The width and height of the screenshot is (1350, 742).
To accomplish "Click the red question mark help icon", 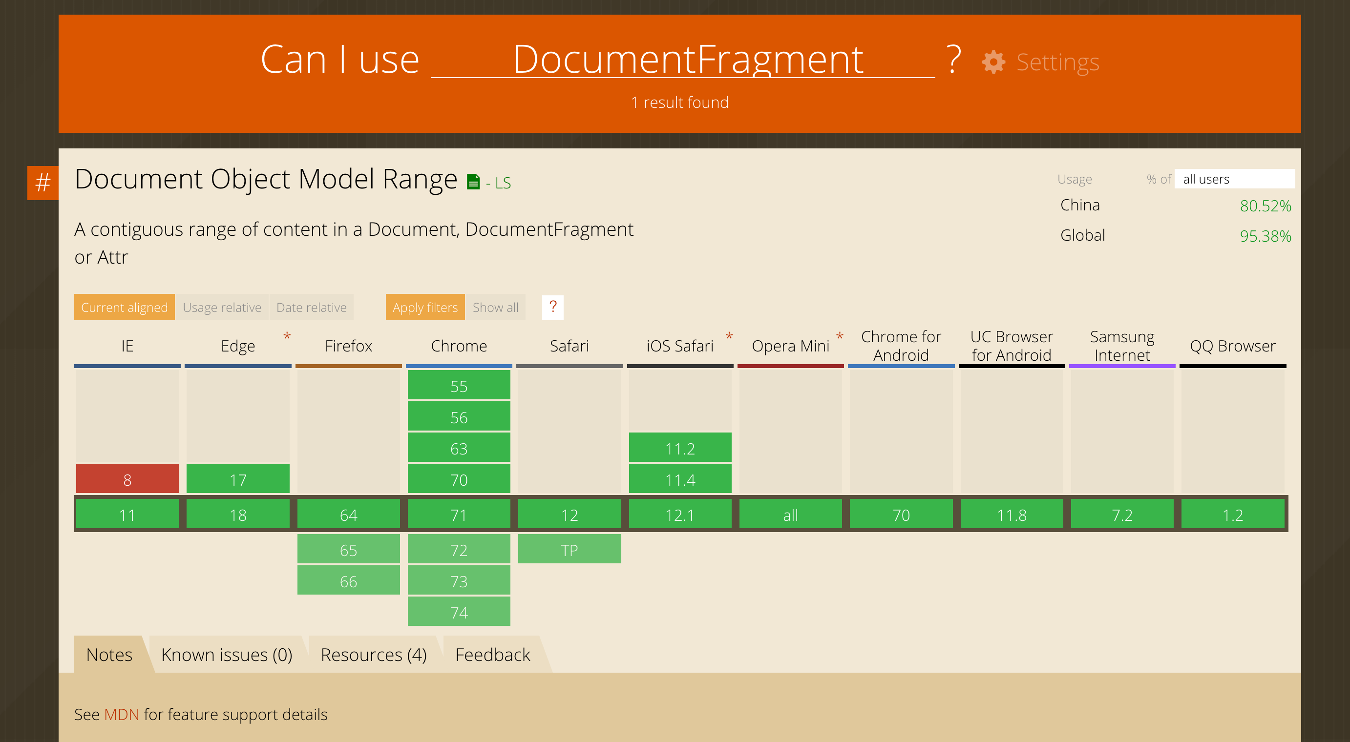I will pyautogui.click(x=552, y=307).
